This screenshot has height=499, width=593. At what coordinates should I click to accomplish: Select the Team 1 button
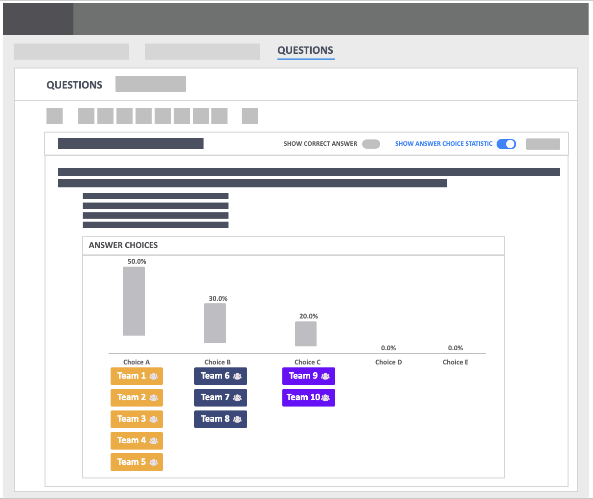pos(137,376)
